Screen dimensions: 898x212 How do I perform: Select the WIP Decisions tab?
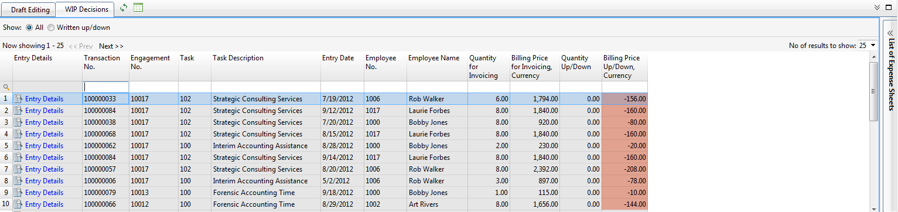point(86,9)
